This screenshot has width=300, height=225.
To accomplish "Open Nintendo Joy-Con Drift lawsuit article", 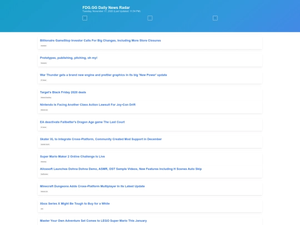I will pos(88,104).
